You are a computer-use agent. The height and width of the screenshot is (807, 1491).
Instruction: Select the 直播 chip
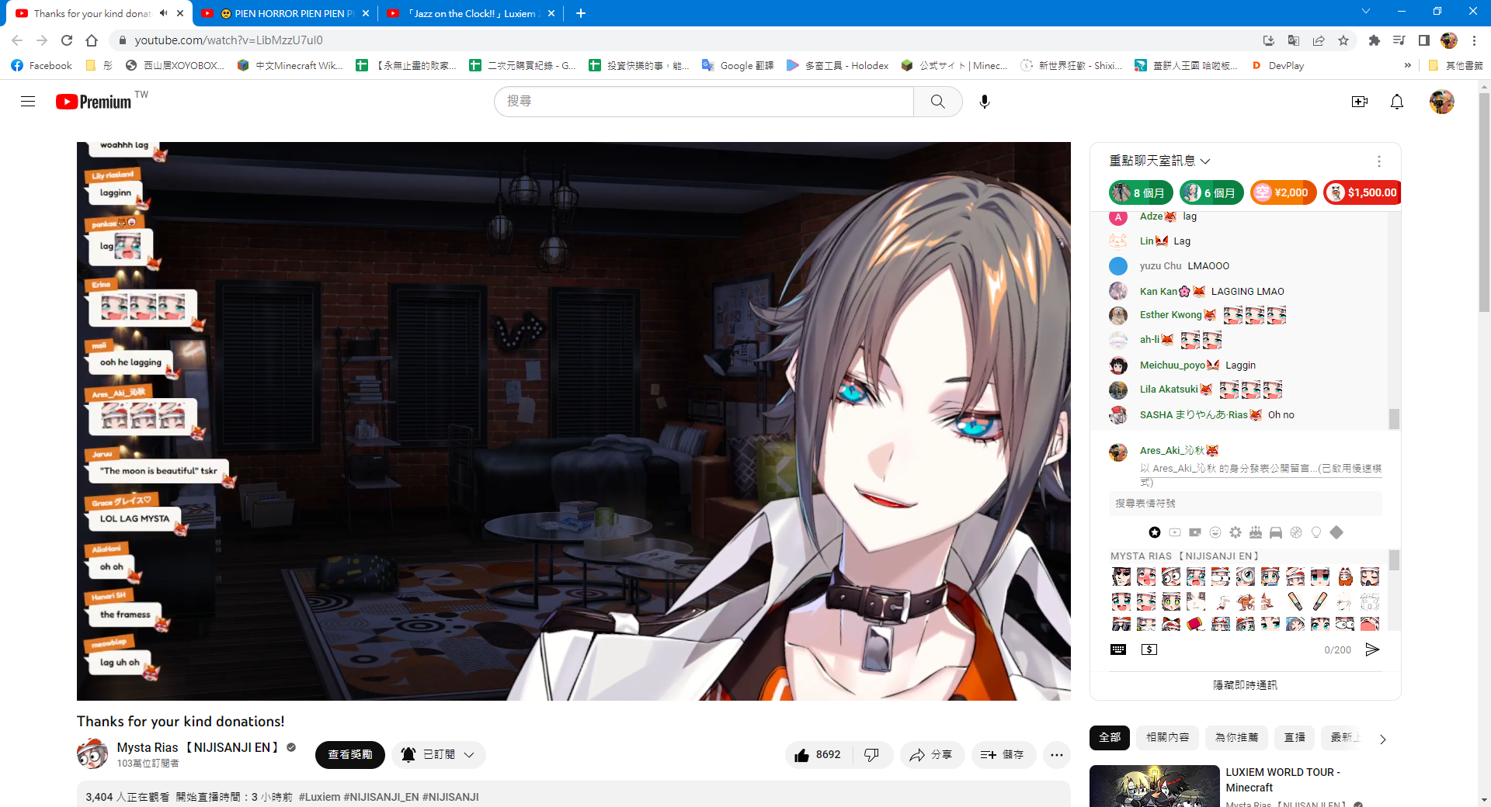coord(1295,737)
